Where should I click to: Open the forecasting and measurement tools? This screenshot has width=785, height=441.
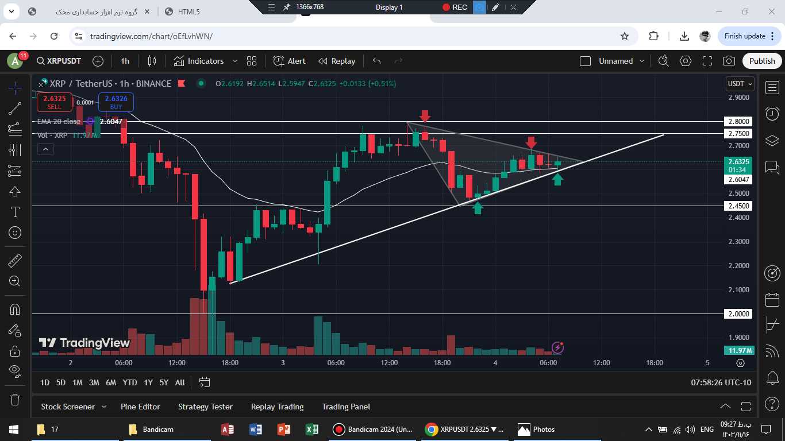coord(15,171)
